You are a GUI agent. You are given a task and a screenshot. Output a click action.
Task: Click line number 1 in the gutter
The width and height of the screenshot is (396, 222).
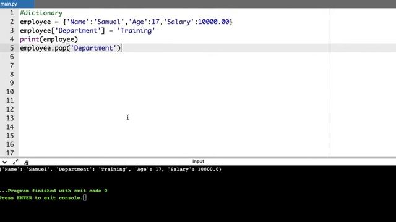click(x=12, y=13)
